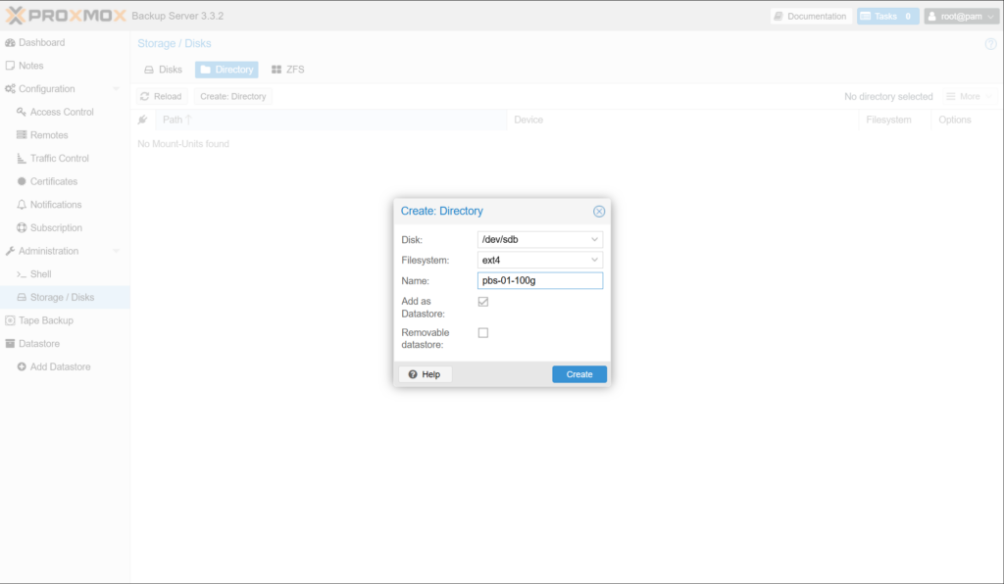This screenshot has width=1004, height=584.
Task: Collapse the Configuration section in sidebar
Action: [116, 89]
